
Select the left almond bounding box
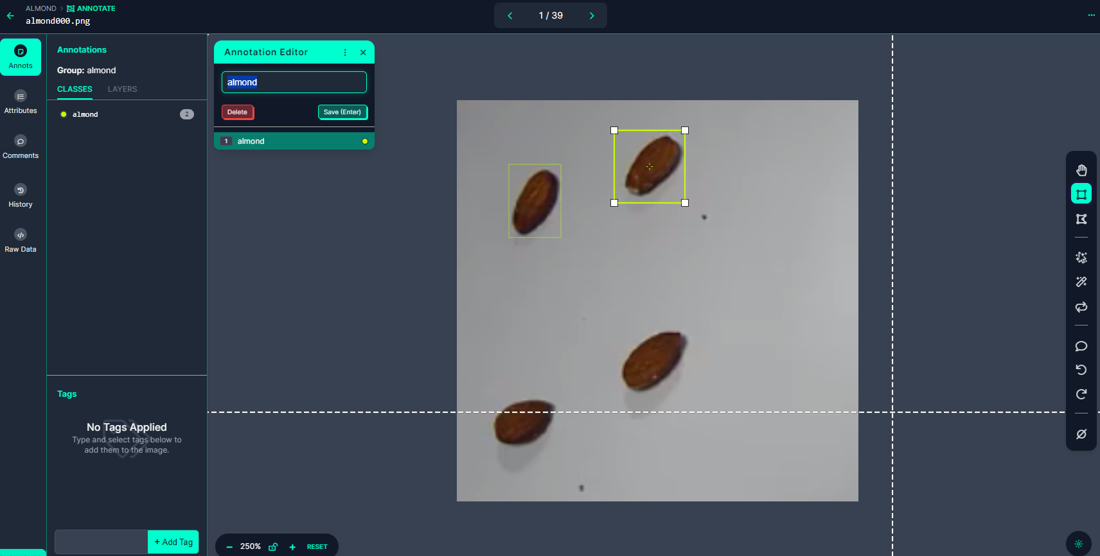tap(535, 201)
